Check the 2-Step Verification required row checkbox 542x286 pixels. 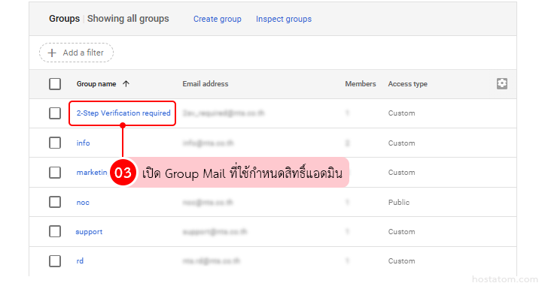point(55,113)
